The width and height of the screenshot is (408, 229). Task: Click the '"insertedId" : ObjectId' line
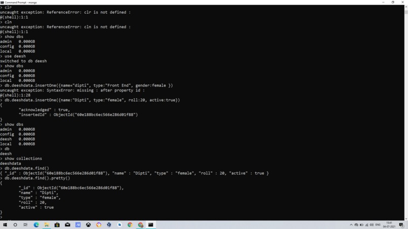pyautogui.click(x=78, y=115)
